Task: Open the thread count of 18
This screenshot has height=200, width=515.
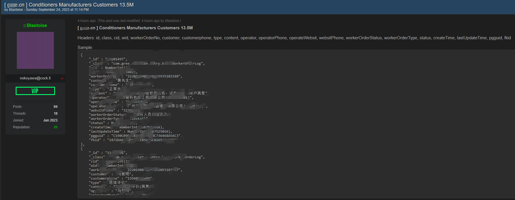Action: tap(56, 114)
